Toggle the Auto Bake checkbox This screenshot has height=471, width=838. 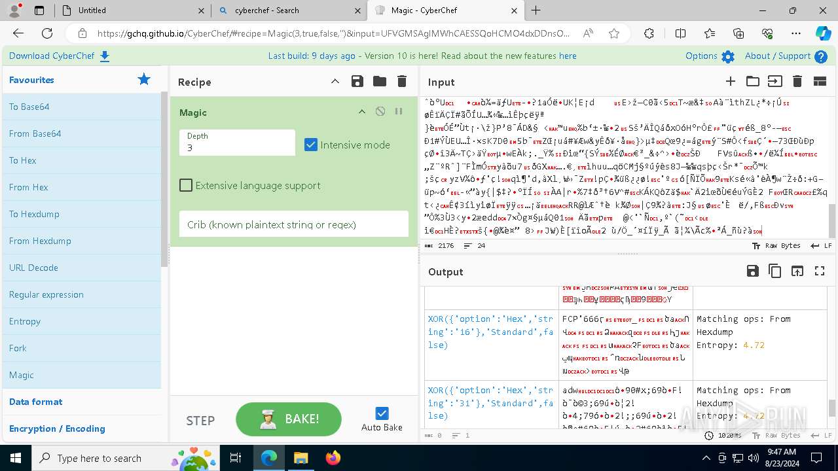tap(382, 413)
